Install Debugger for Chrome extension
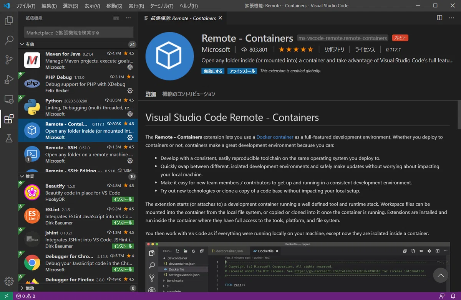This screenshot has width=461, height=300. coord(123,270)
